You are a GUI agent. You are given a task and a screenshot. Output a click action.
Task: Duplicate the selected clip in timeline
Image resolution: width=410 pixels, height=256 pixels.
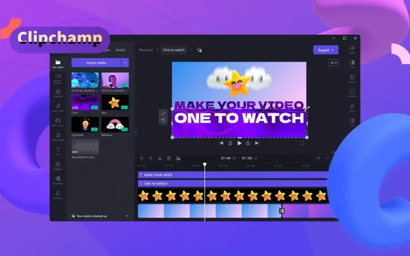pos(178,158)
